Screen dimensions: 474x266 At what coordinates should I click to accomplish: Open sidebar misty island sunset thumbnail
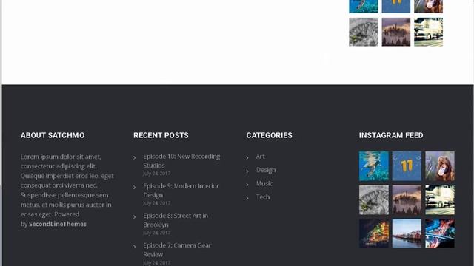[x=396, y=32]
